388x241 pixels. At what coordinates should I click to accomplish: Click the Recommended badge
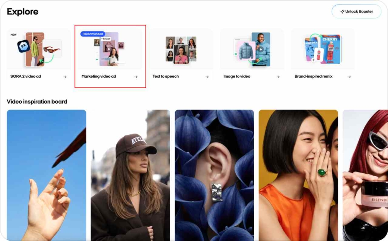click(92, 34)
